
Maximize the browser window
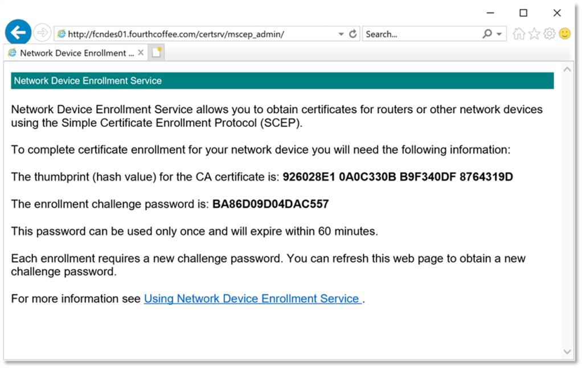coord(523,13)
